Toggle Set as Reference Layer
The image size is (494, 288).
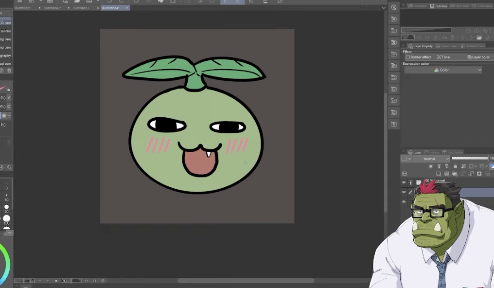click(x=439, y=166)
